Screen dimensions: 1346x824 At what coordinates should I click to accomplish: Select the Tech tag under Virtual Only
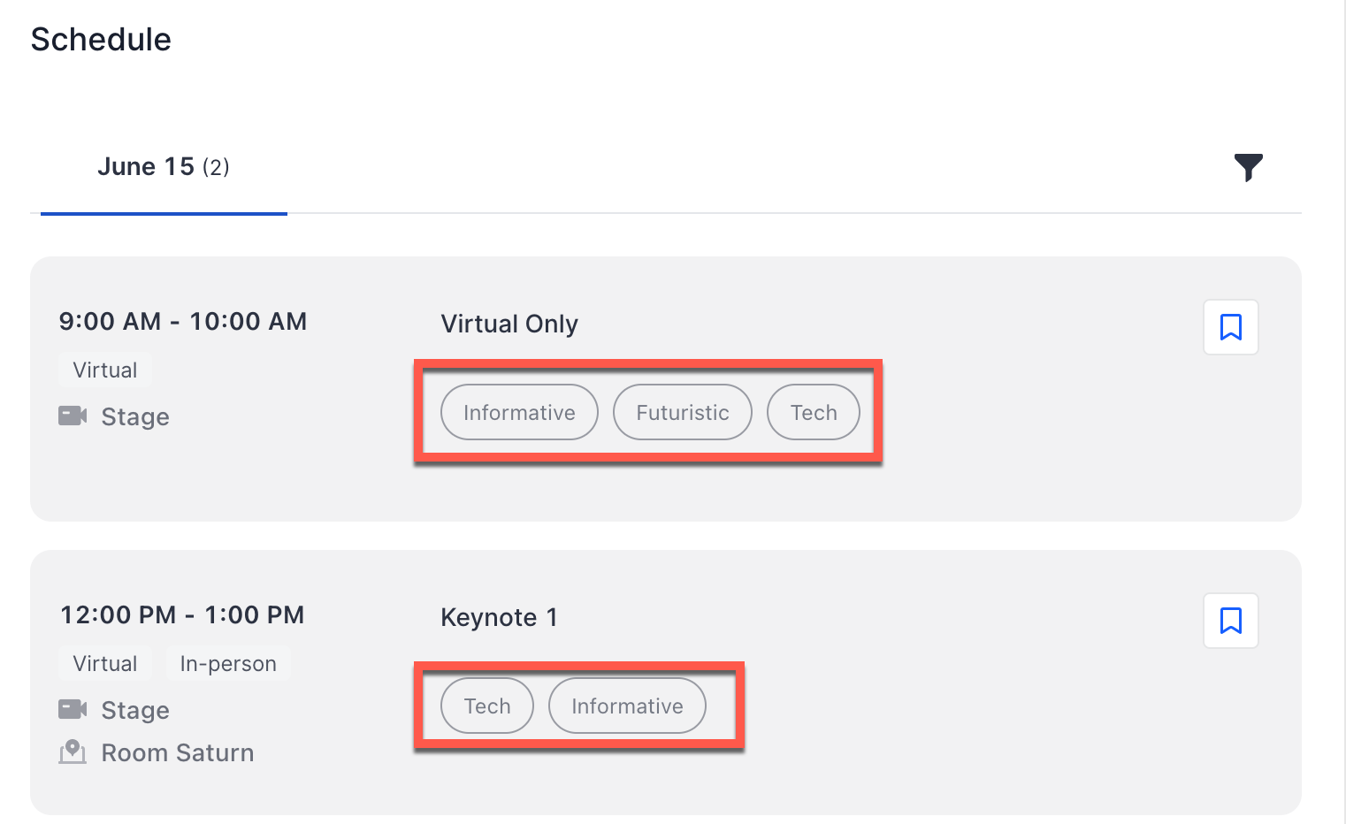tap(814, 412)
